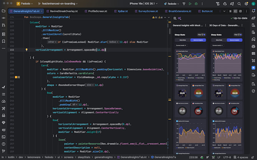Image resolution: width=257 pixels, height=160 pixels.
Task: Open the Git tool window at bottom left
Action: 3,151
